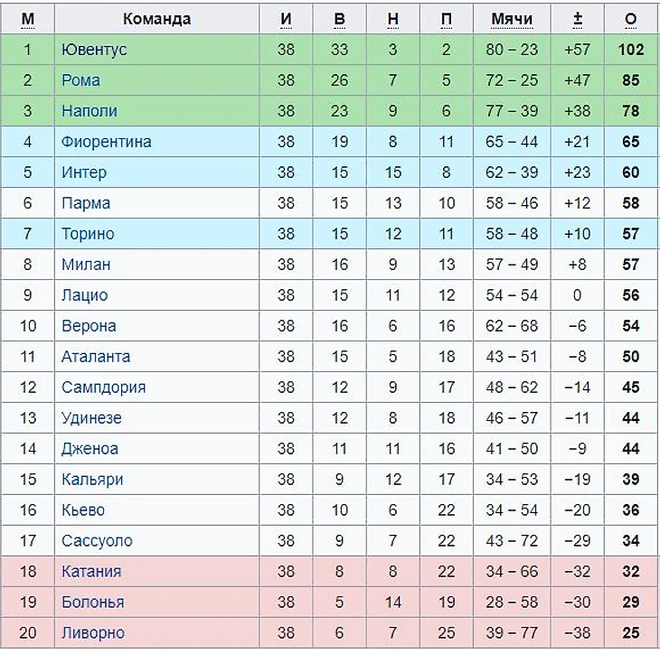Click the Сассуоло team link

click(97, 541)
